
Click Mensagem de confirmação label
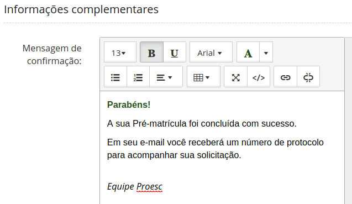point(52,55)
